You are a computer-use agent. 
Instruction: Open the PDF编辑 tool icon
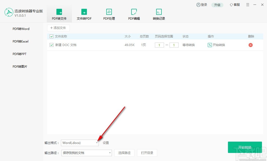pyautogui.click(x=134, y=14)
